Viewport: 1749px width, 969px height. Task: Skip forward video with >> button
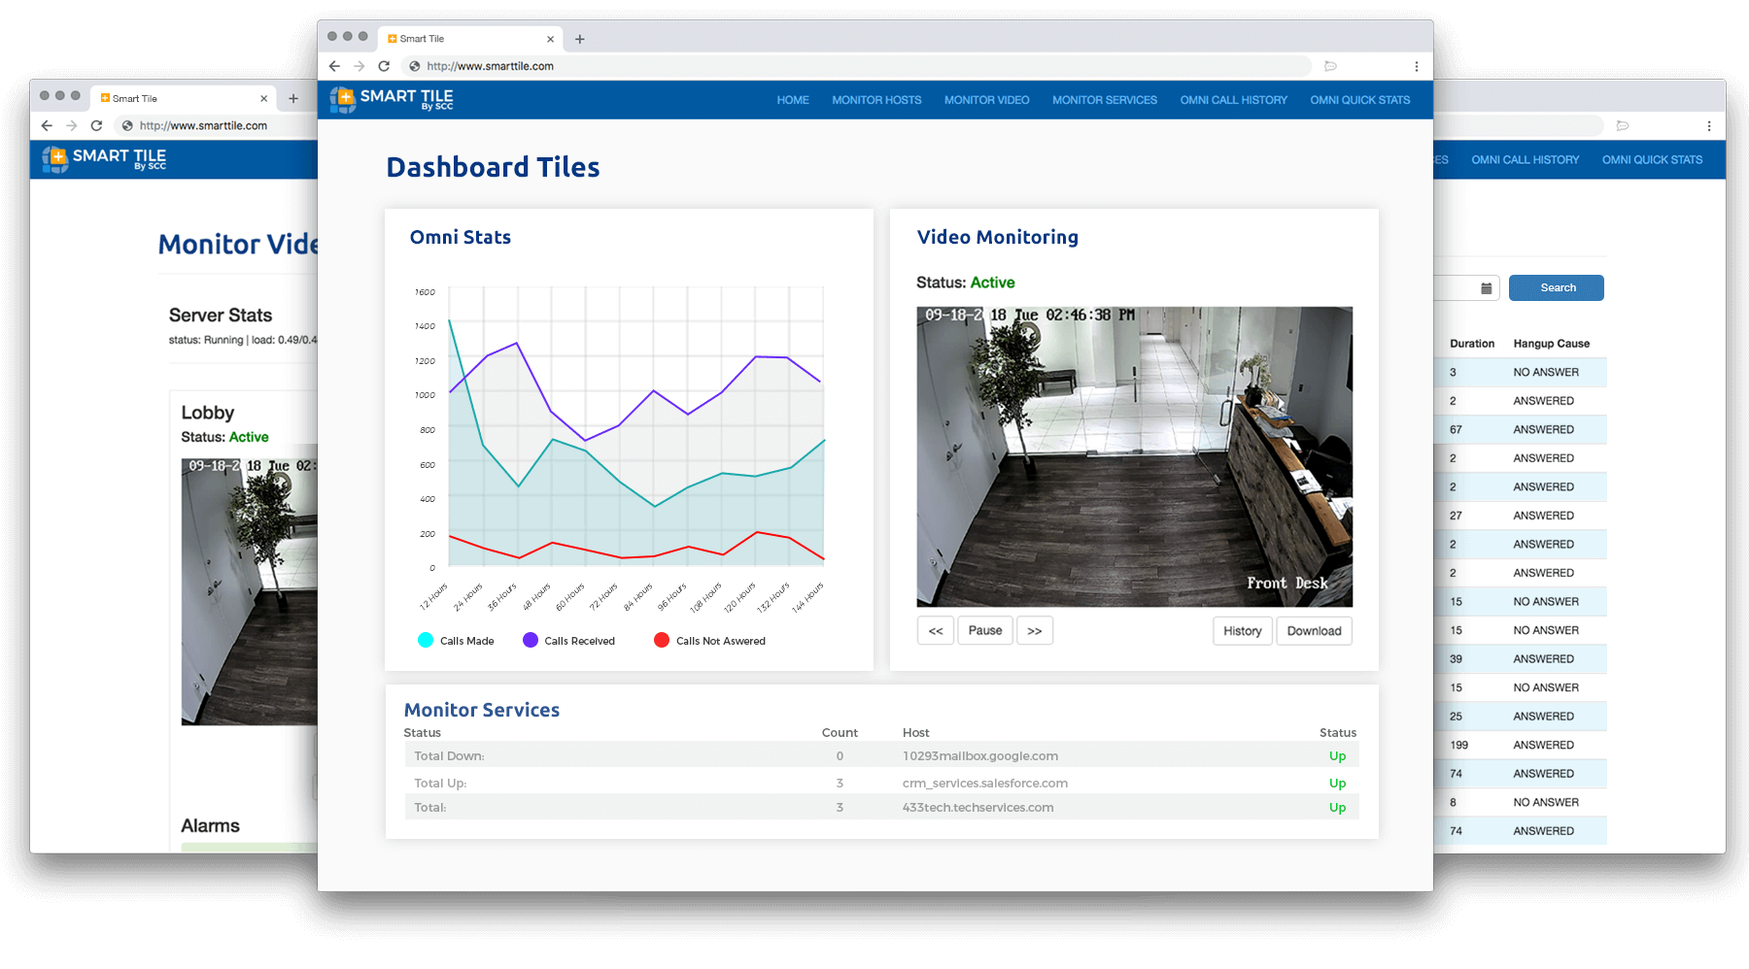tap(1034, 631)
